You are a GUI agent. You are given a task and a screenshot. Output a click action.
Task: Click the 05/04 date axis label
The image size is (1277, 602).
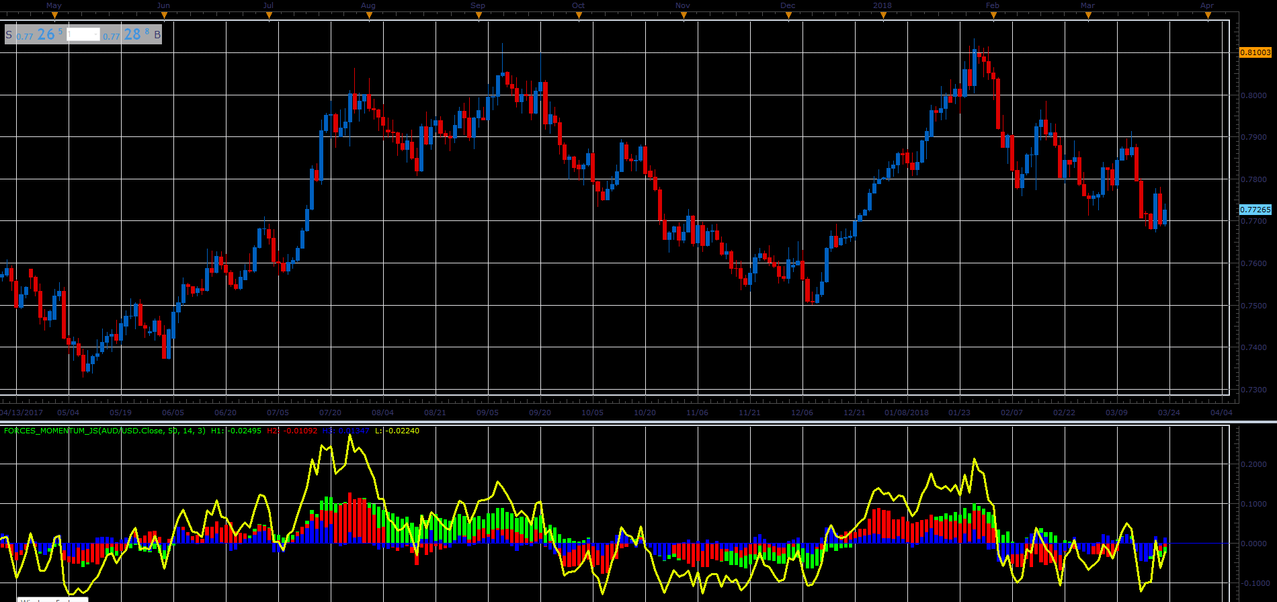[69, 413]
